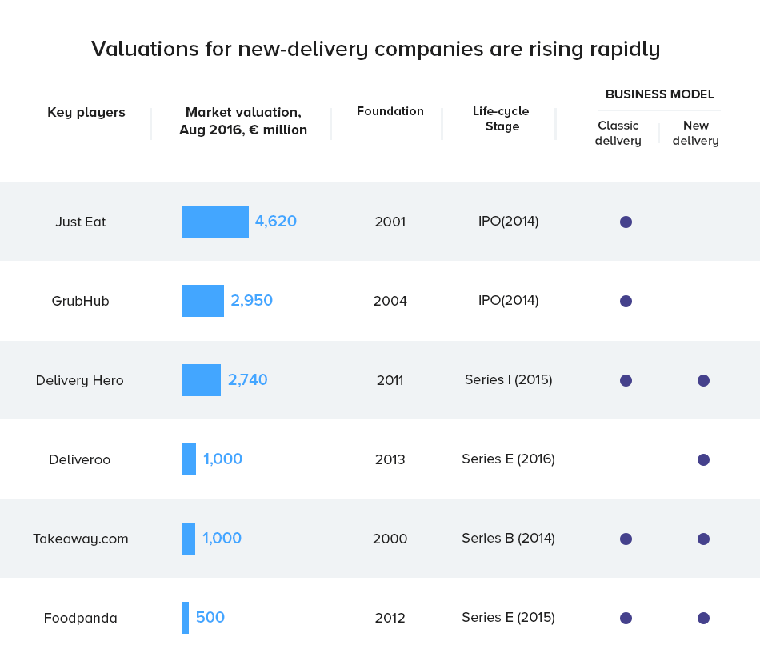Click the Deliveroo company name
This screenshot has height=665, width=760.
(x=79, y=459)
